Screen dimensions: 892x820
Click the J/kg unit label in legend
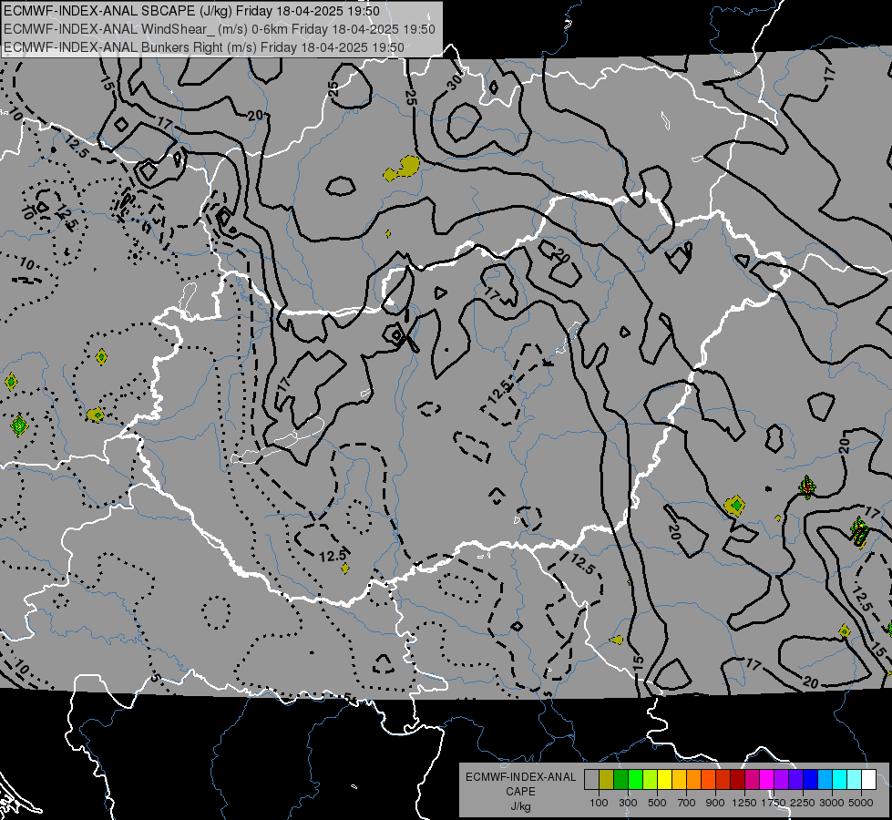(520, 806)
